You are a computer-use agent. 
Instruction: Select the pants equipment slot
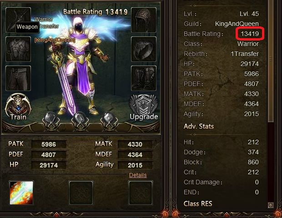[x=18, y=78]
